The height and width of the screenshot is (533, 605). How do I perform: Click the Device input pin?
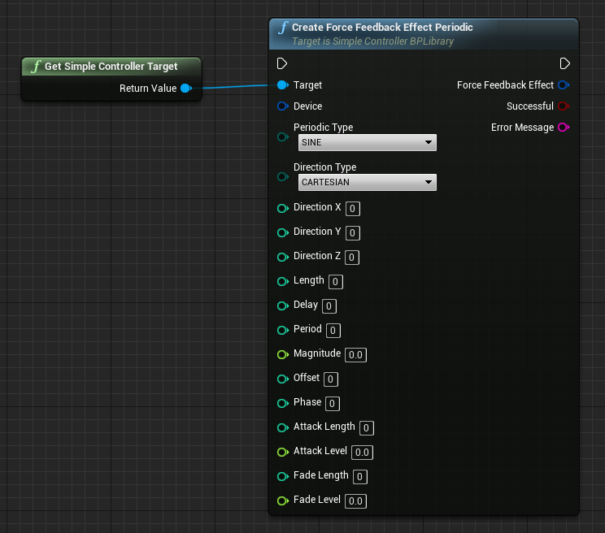coord(282,106)
